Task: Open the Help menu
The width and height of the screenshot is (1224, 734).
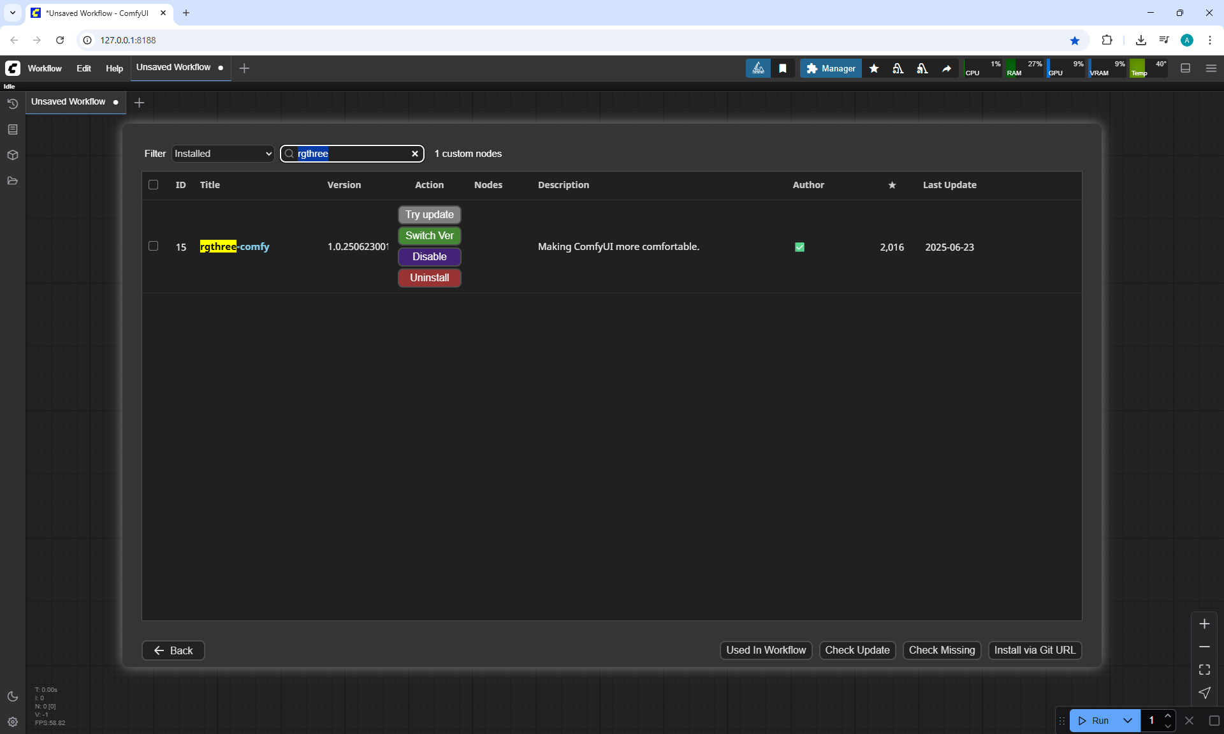Action: pyautogui.click(x=114, y=68)
